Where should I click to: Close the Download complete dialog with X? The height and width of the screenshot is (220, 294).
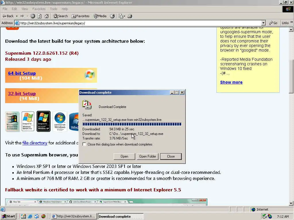pyautogui.click(x=182, y=93)
